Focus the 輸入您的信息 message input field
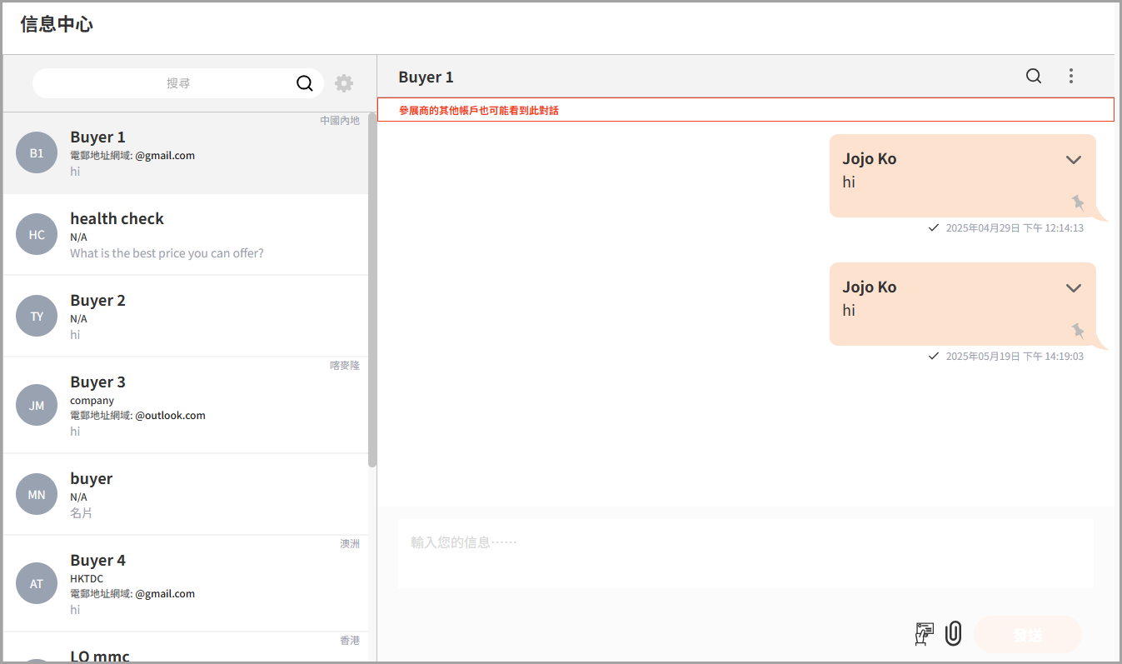Screen dimensions: 1122x664 [x=746, y=553]
